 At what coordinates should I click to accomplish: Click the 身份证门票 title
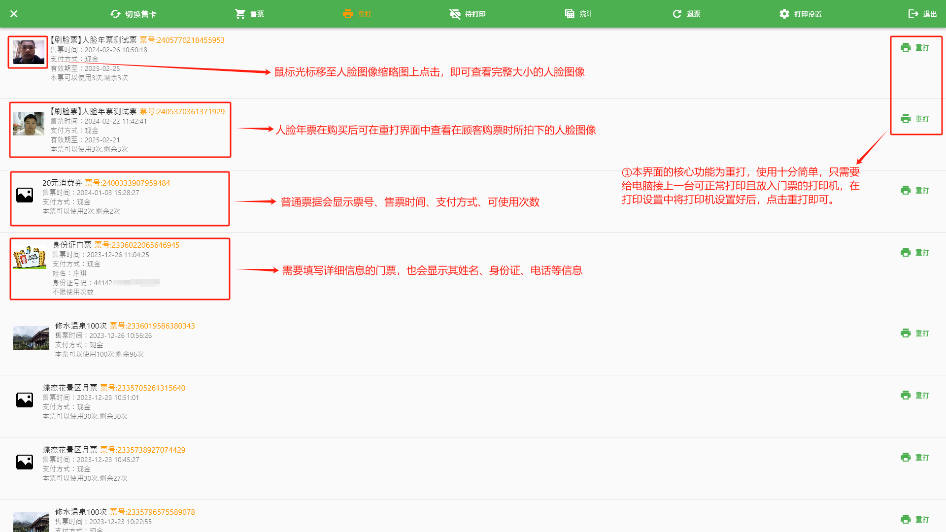[x=72, y=245]
